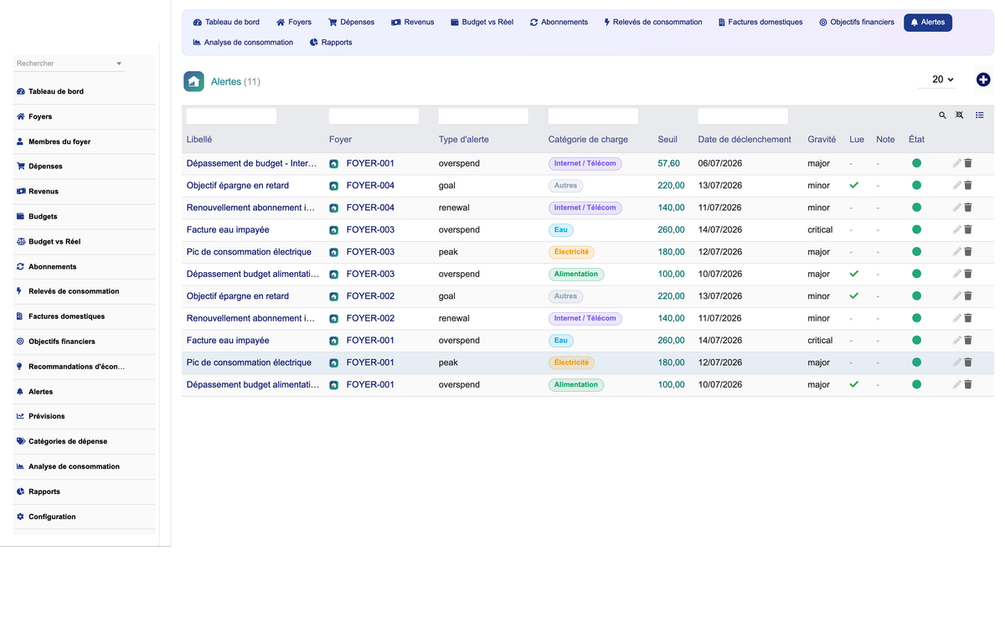
Task: Click the blue plus button to add alert
Action: pos(983,80)
